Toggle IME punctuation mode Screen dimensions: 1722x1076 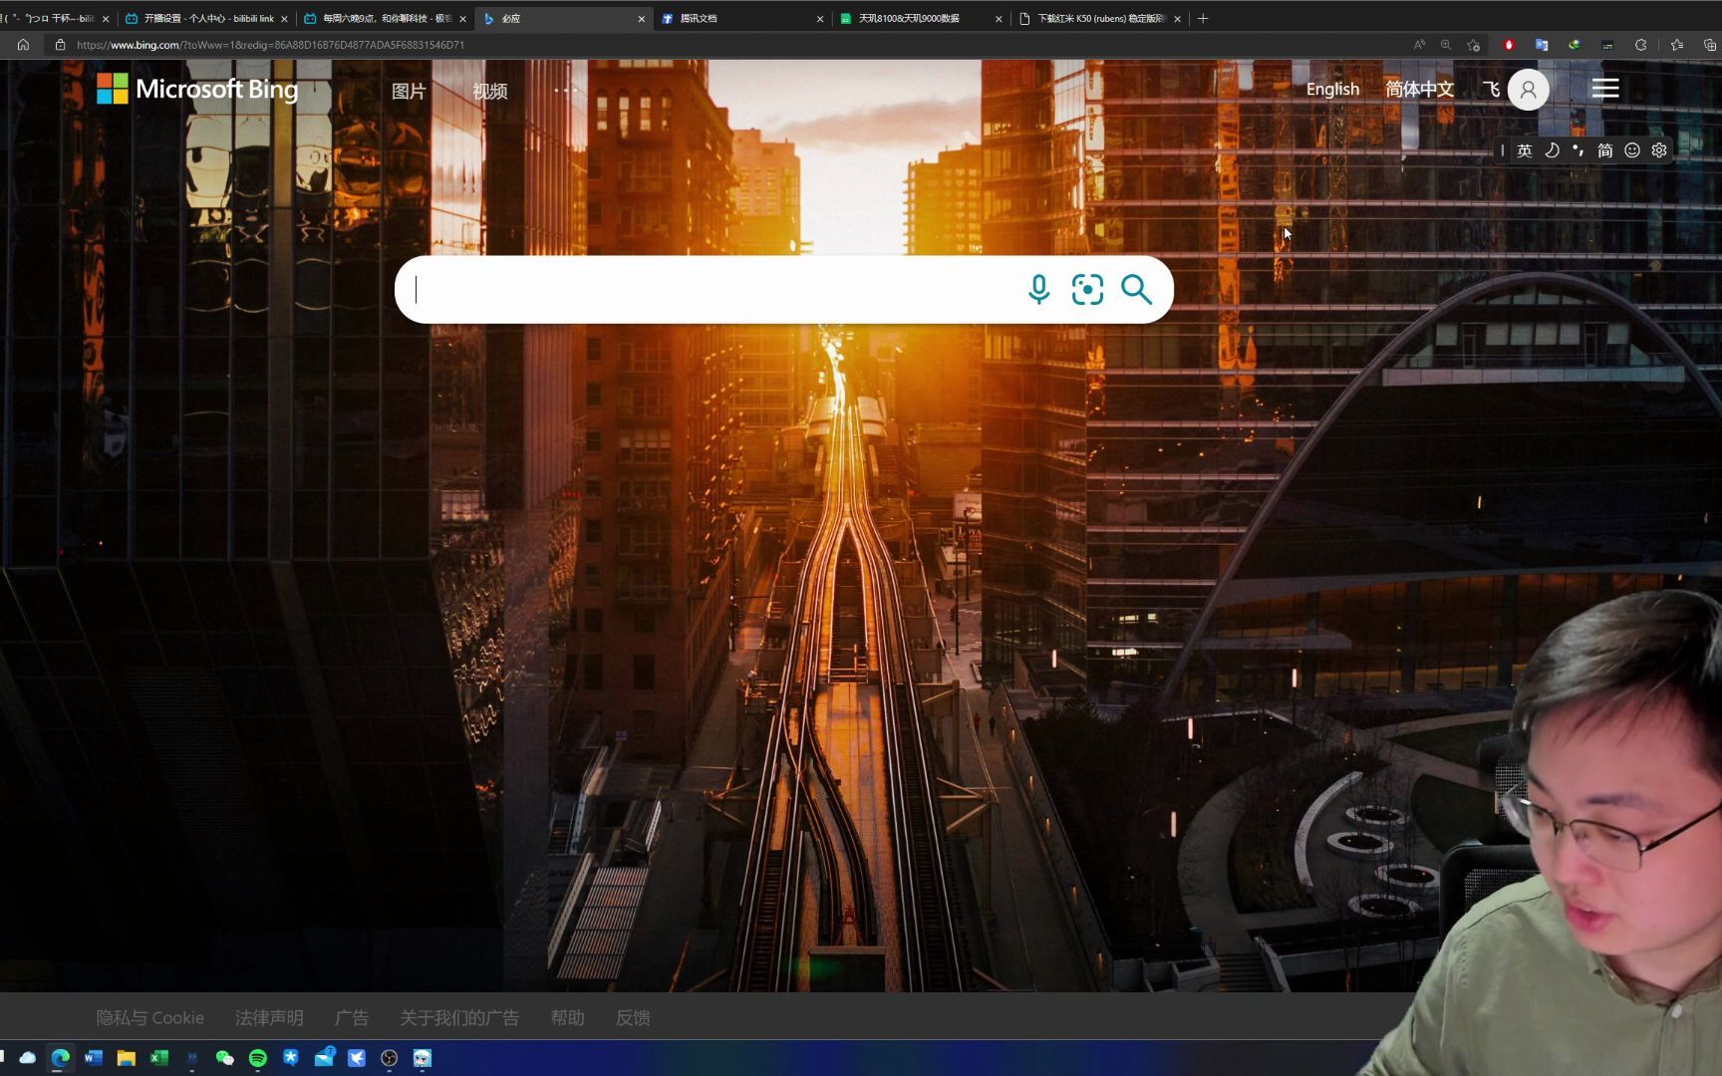pos(1578,150)
